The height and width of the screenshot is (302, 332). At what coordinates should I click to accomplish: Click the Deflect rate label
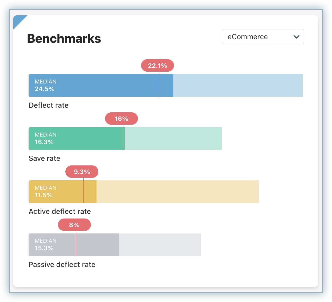[x=49, y=105]
